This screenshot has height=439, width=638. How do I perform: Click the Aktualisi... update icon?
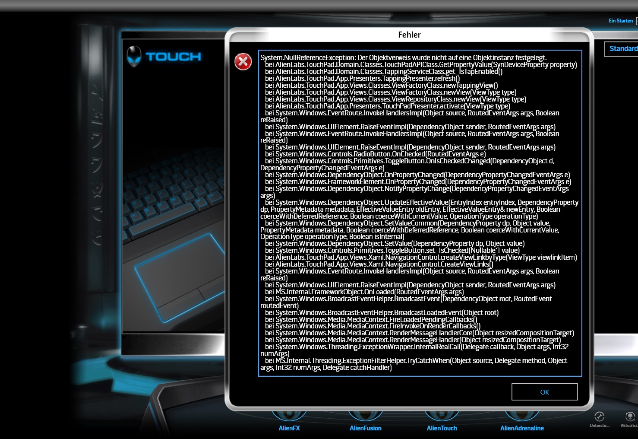click(x=630, y=417)
